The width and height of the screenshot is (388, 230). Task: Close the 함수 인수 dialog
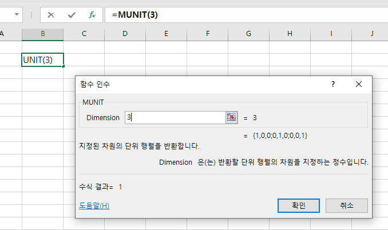359,84
